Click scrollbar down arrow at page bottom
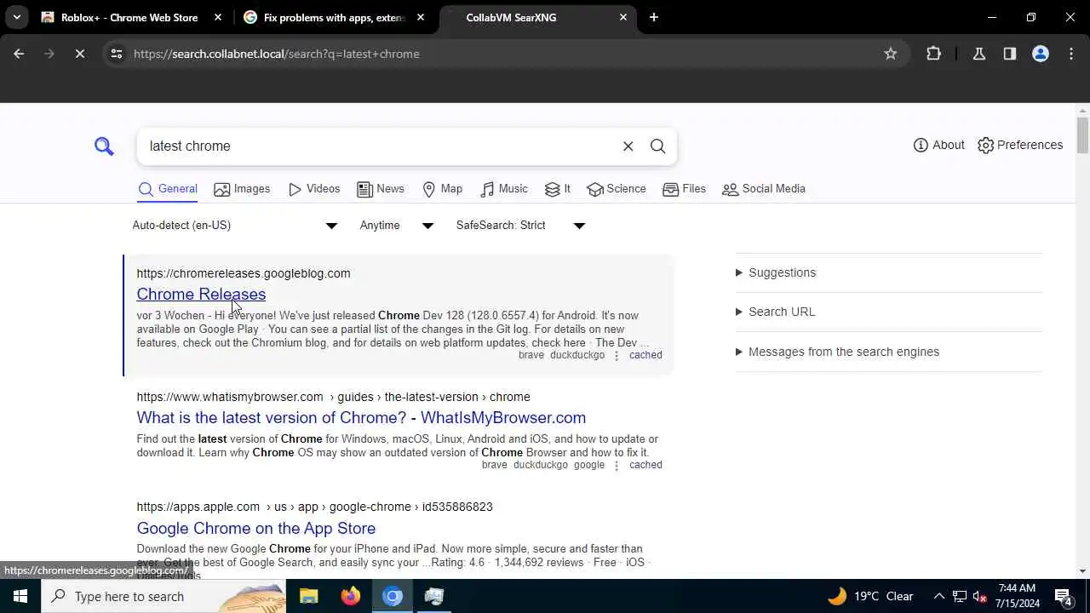The width and height of the screenshot is (1090, 613). click(x=1083, y=571)
